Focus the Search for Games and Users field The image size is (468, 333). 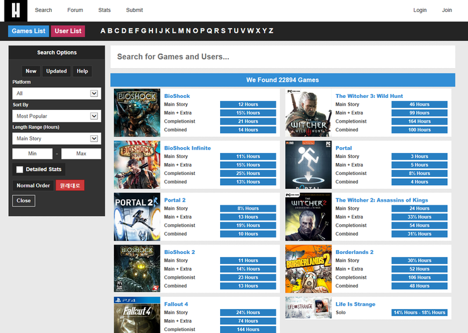[x=283, y=57]
